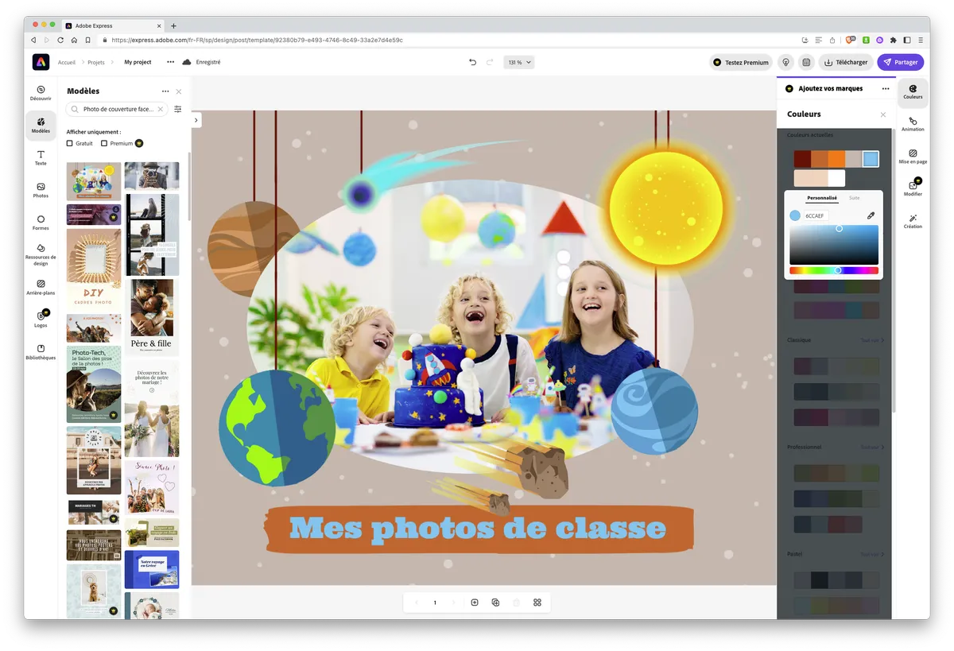Select the Photos tool in the left sidebar
Viewport: 954px width, 651px height.
[x=41, y=189]
